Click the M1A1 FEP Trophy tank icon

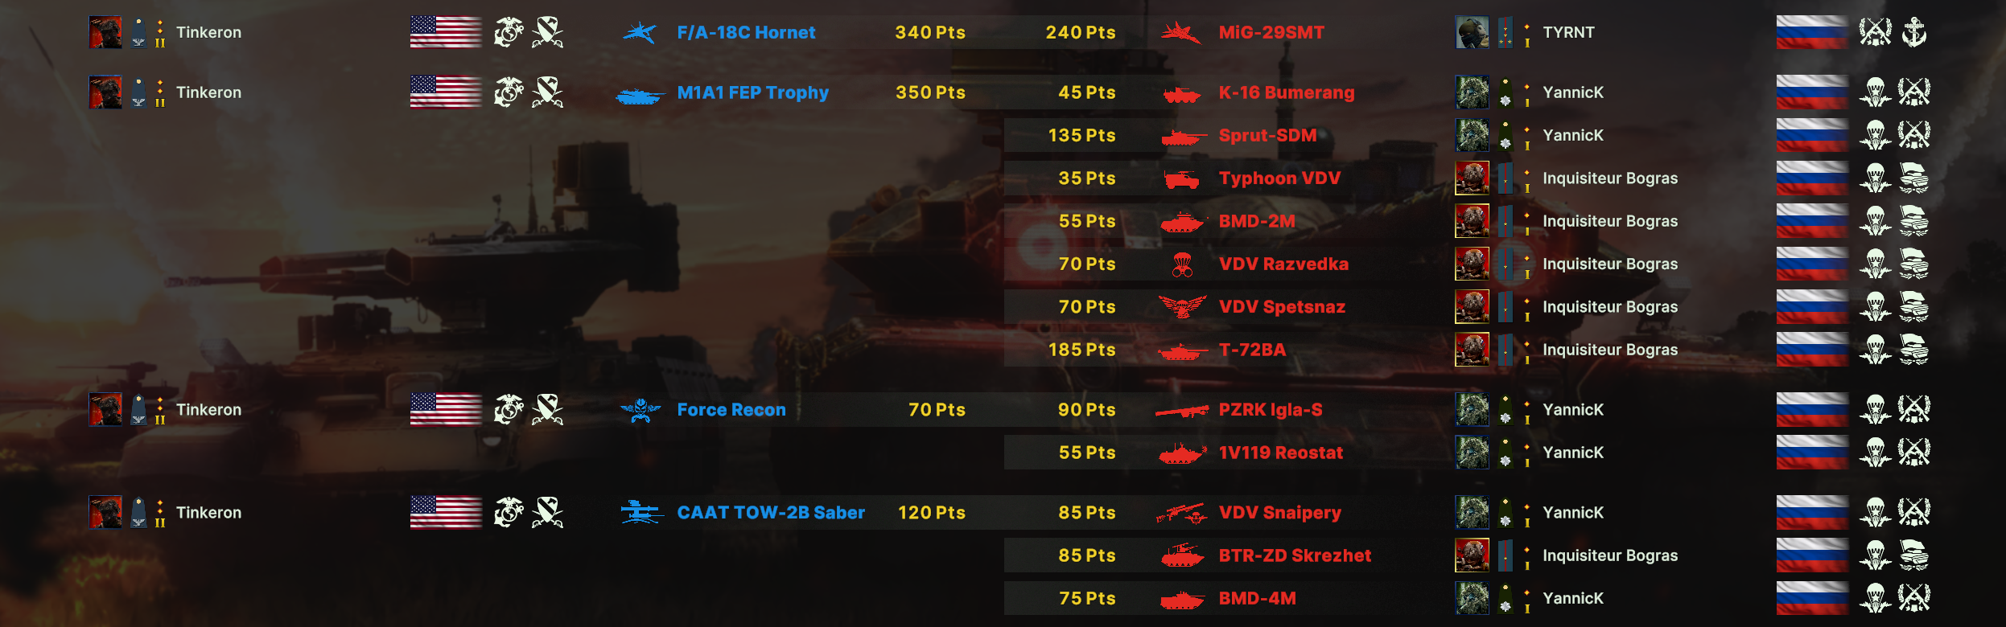[641, 96]
